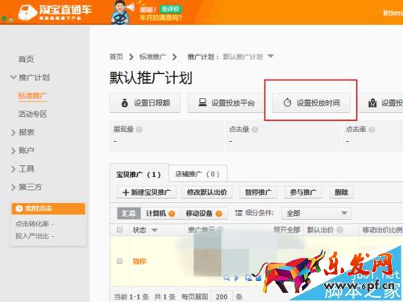Image resolution: width=403 pixels, height=302 pixels.
Task: Click the 新建宝贝推广 button
Action: pyautogui.click(x=147, y=192)
